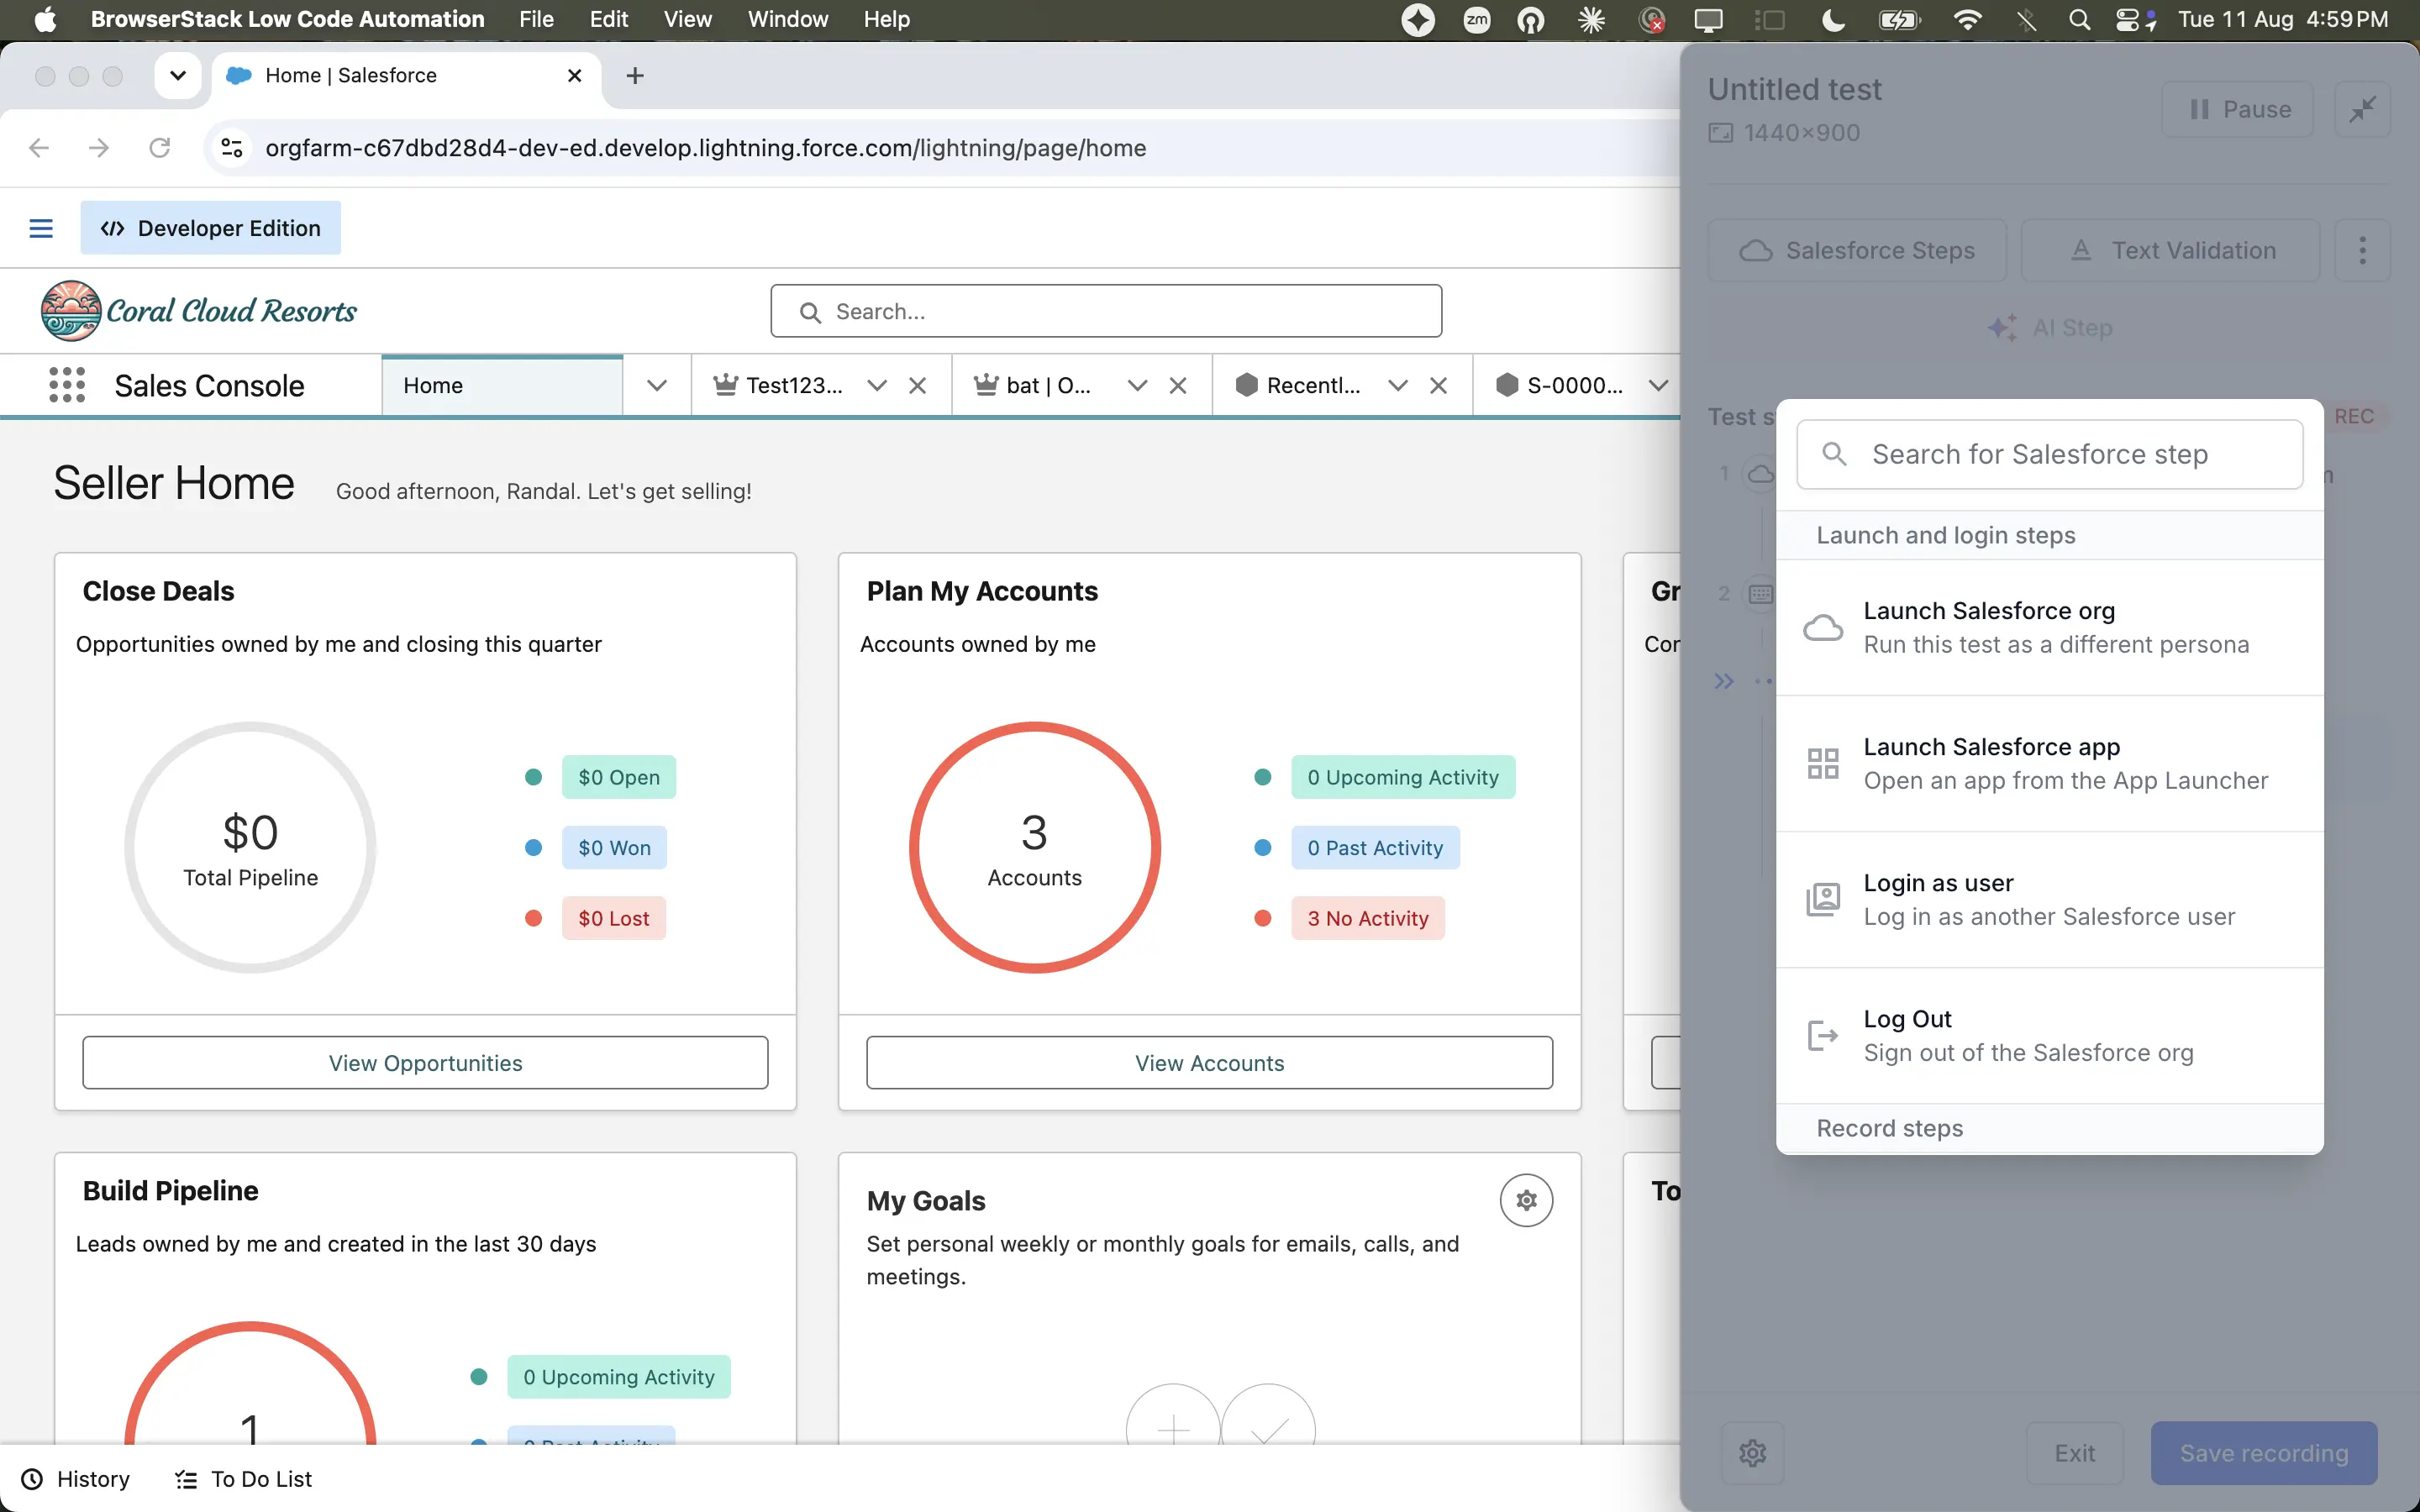Image resolution: width=2420 pixels, height=1512 pixels.
Task: Open the My Goals gear settings icon
Action: [x=1526, y=1200]
